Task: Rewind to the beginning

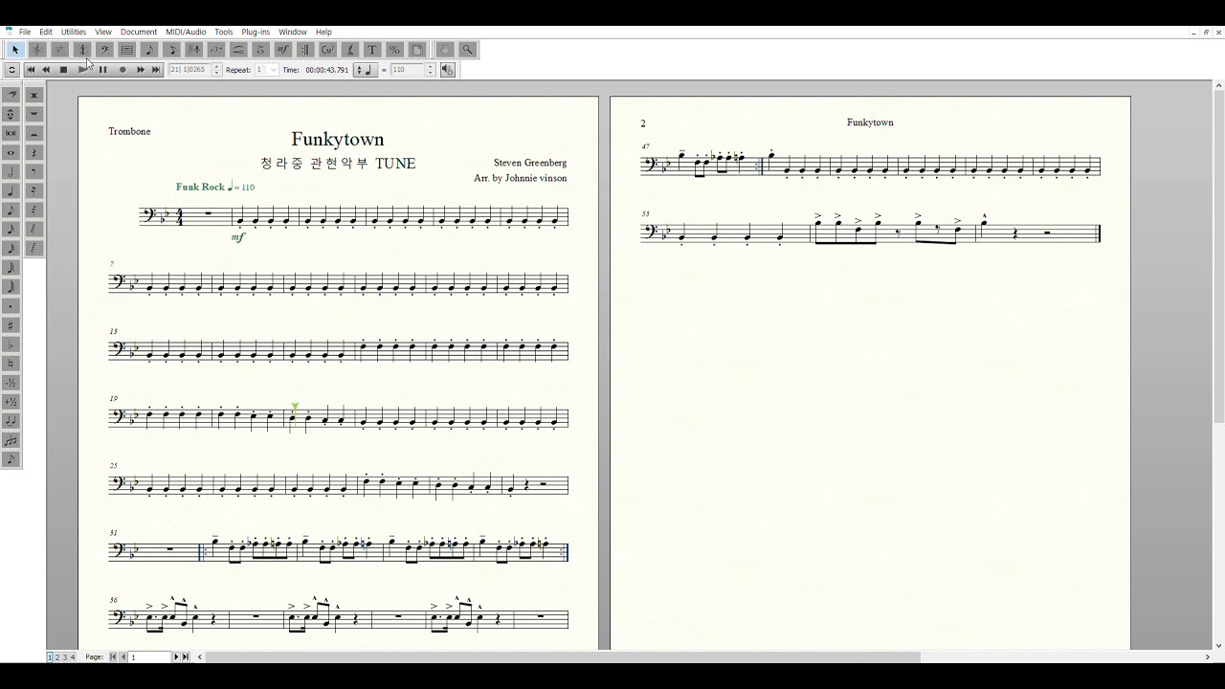Action: pos(31,69)
